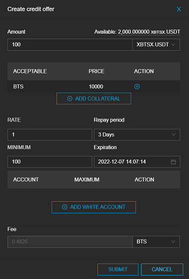189x279 pixels.
Task: Click the Add White Account button
Action: (94, 207)
